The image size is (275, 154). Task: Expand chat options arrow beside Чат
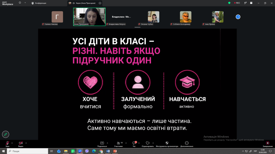pyautogui.click(x=139, y=143)
